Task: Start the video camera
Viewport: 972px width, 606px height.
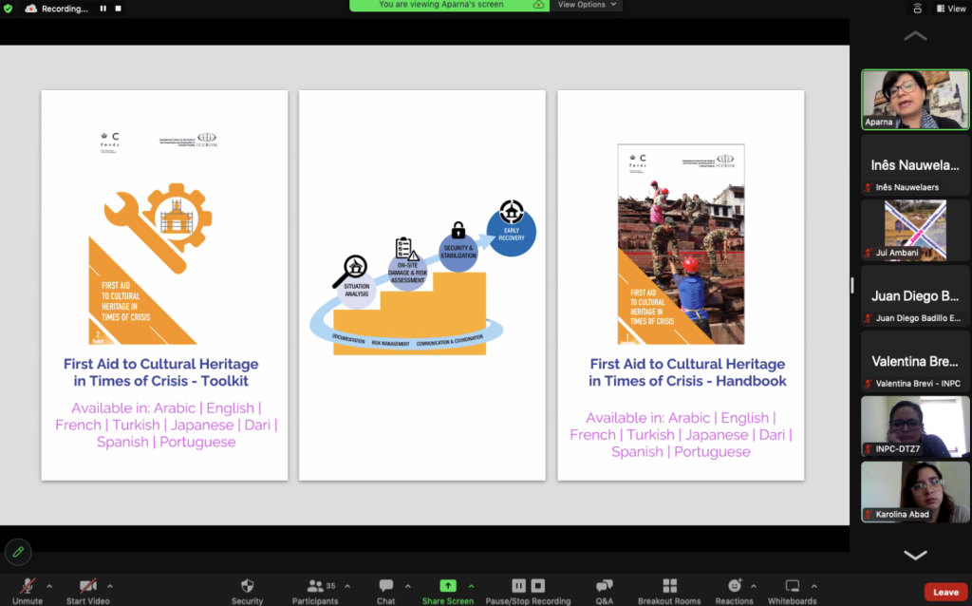Action: tap(88, 586)
